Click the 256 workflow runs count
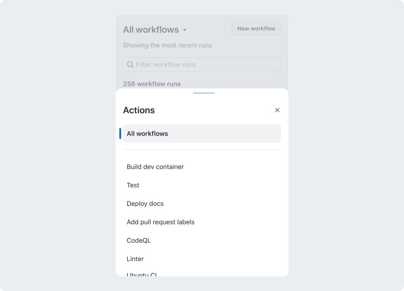The image size is (404, 291). (x=152, y=84)
